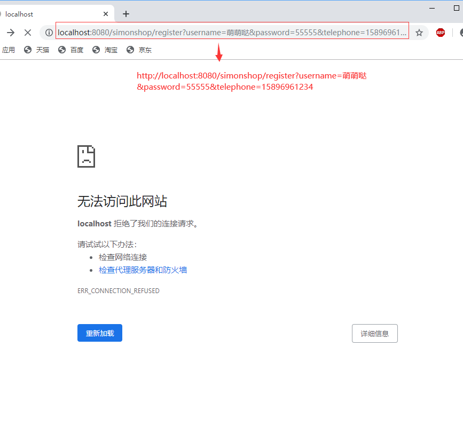Screen dimensions: 463x441
Task: Click the sad page error icon
Action: pyautogui.click(x=86, y=156)
